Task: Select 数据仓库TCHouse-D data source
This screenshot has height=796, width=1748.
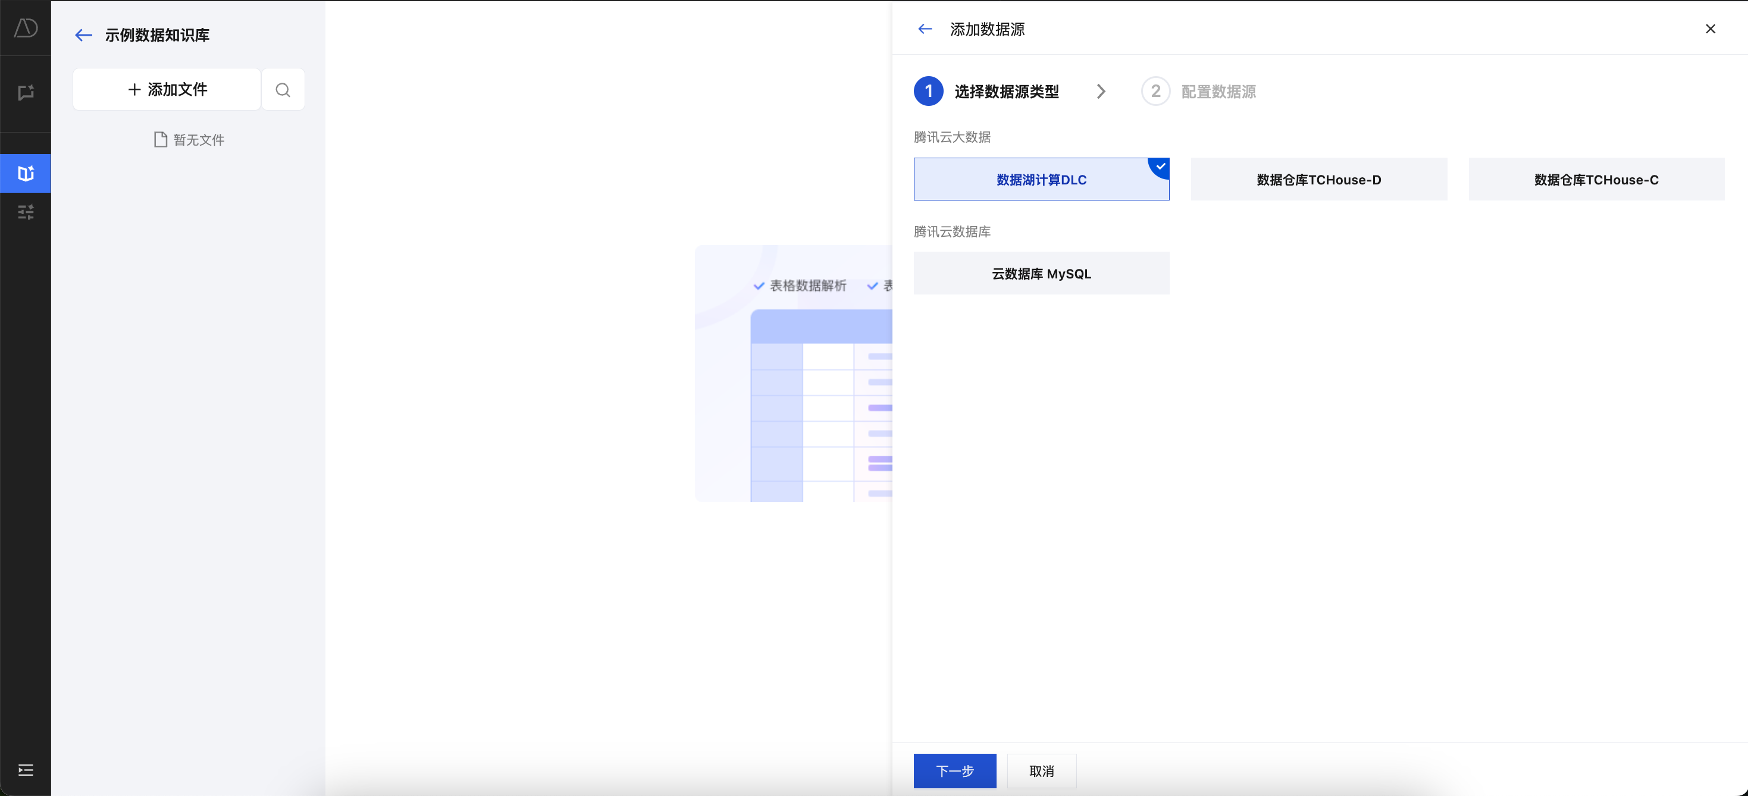Action: coord(1318,180)
